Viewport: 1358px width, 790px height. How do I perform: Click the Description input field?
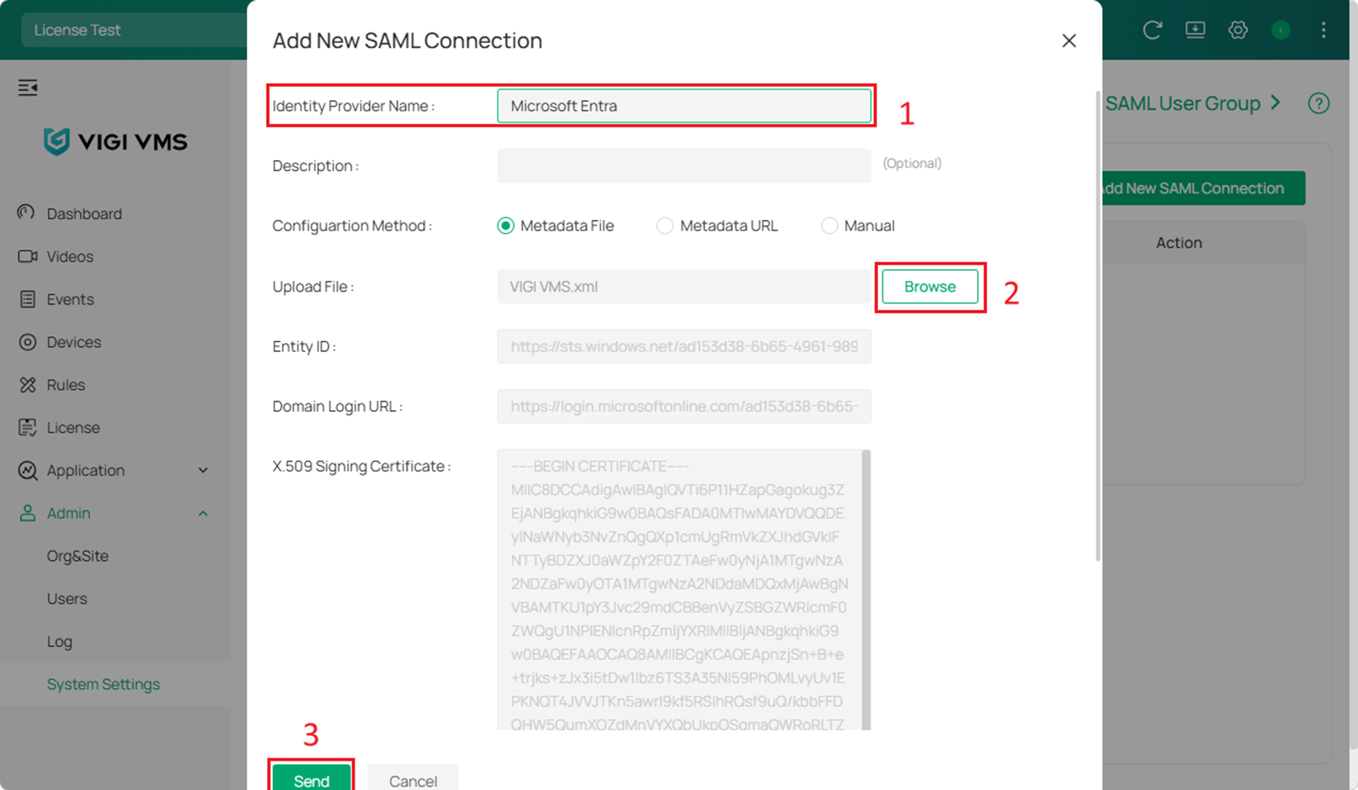(684, 166)
